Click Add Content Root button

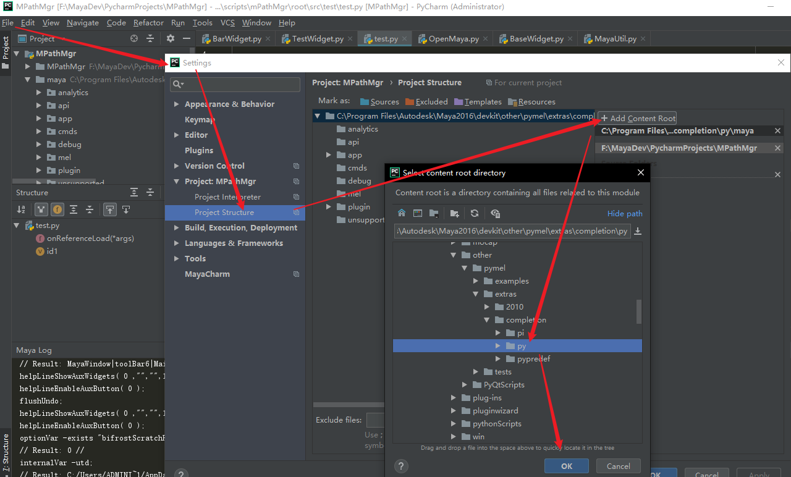click(x=638, y=118)
